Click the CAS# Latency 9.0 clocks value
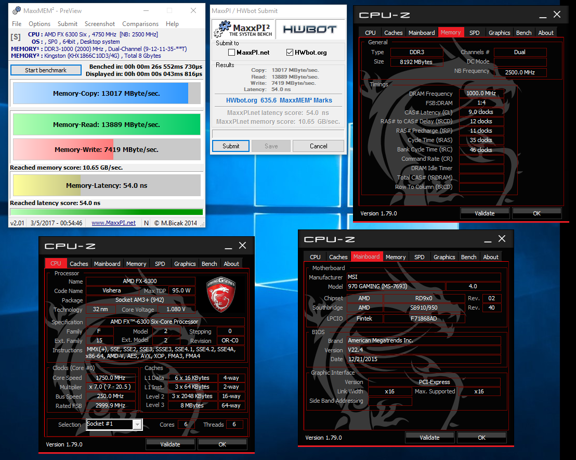 click(x=481, y=112)
